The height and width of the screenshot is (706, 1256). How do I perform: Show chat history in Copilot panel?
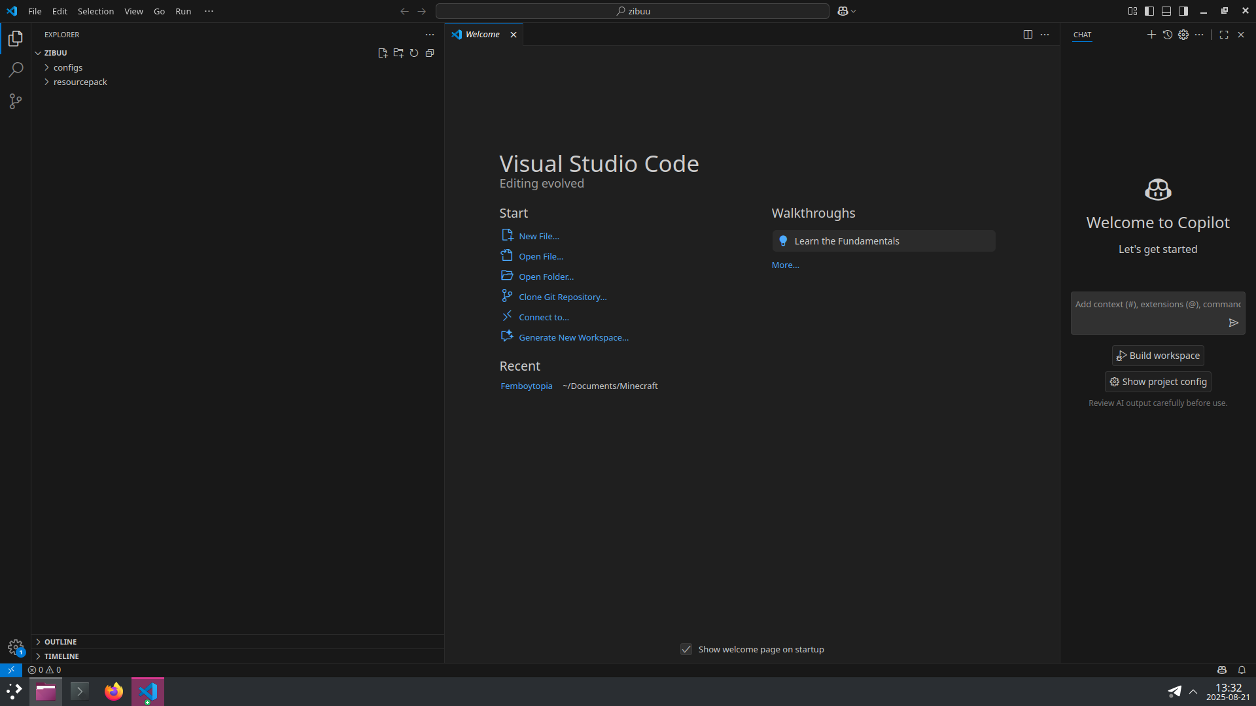click(1168, 35)
